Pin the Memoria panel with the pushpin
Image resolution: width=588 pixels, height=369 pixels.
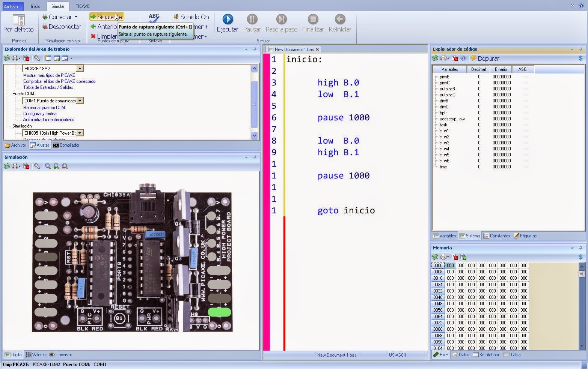(580, 248)
